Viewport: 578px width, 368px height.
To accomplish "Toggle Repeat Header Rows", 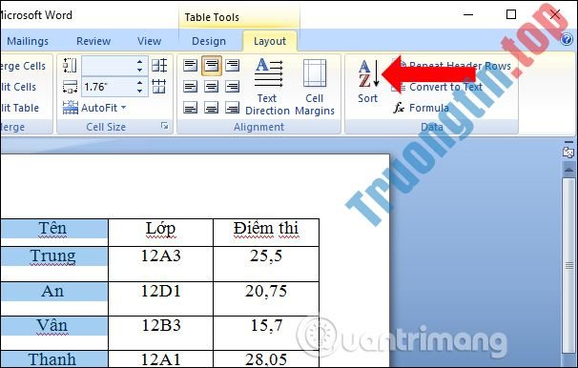I will pyautogui.click(x=451, y=66).
